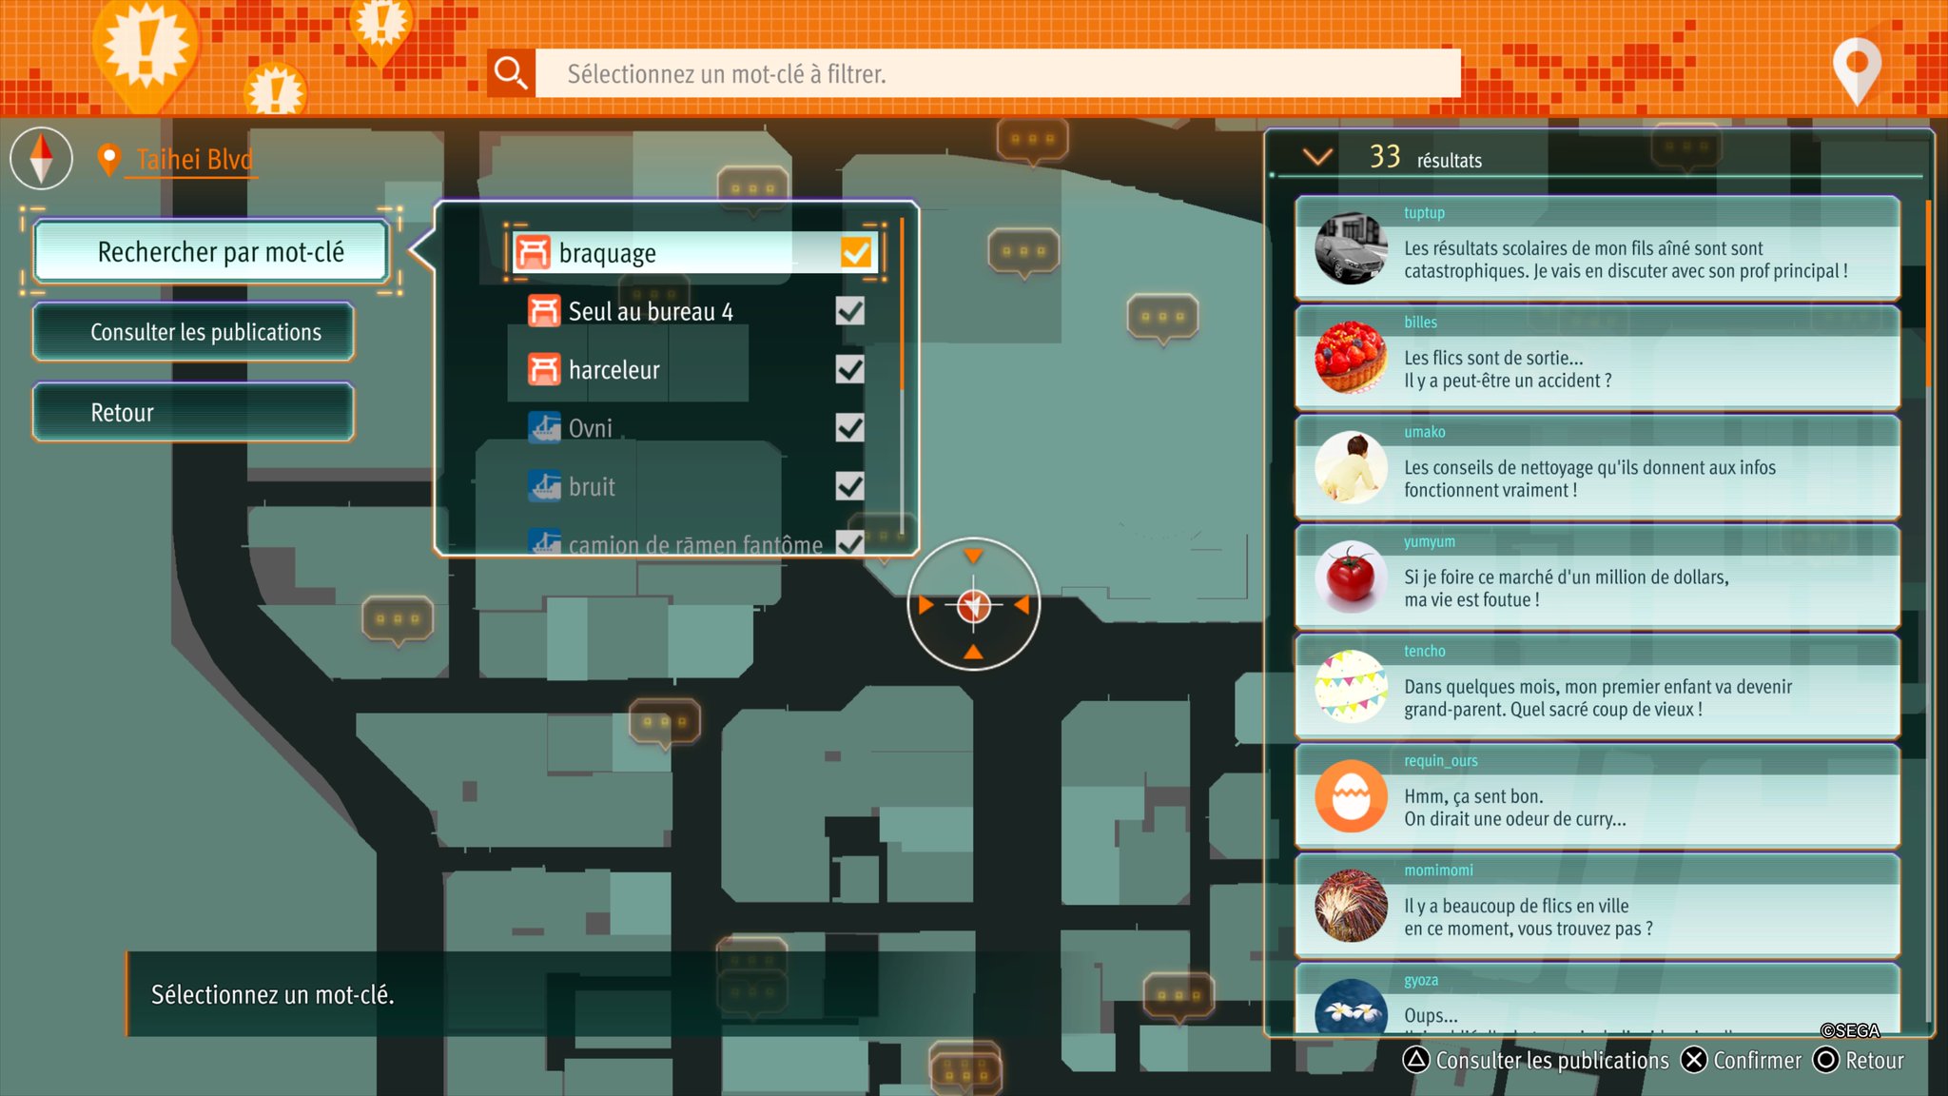Open yumyum's million dollar deal post

click(x=1597, y=577)
